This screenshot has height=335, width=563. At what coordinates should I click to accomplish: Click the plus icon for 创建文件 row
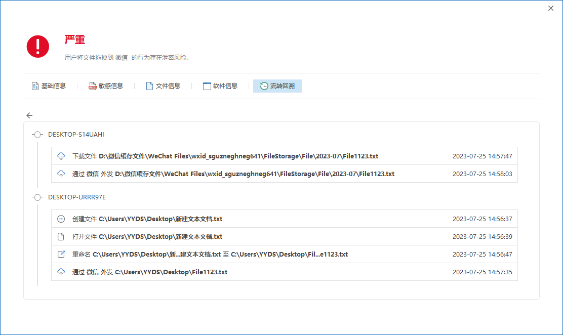click(61, 219)
